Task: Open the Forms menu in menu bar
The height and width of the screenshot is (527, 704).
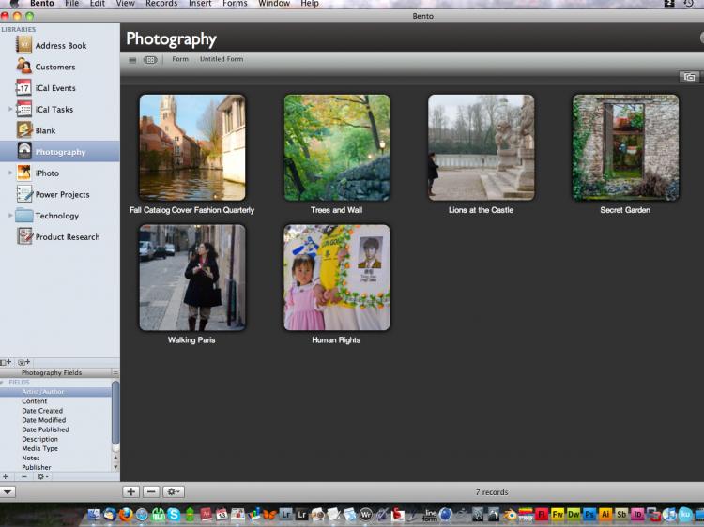Action: tap(235, 4)
